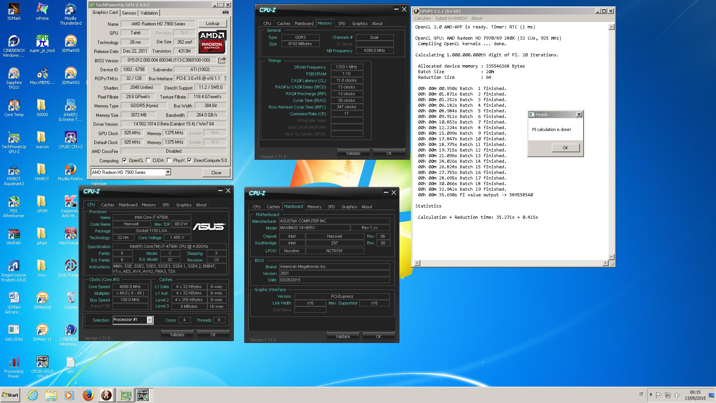Click OK in the CPU-Z Mainboard window
The height and width of the screenshot is (403, 716).
pyautogui.click(x=379, y=337)
